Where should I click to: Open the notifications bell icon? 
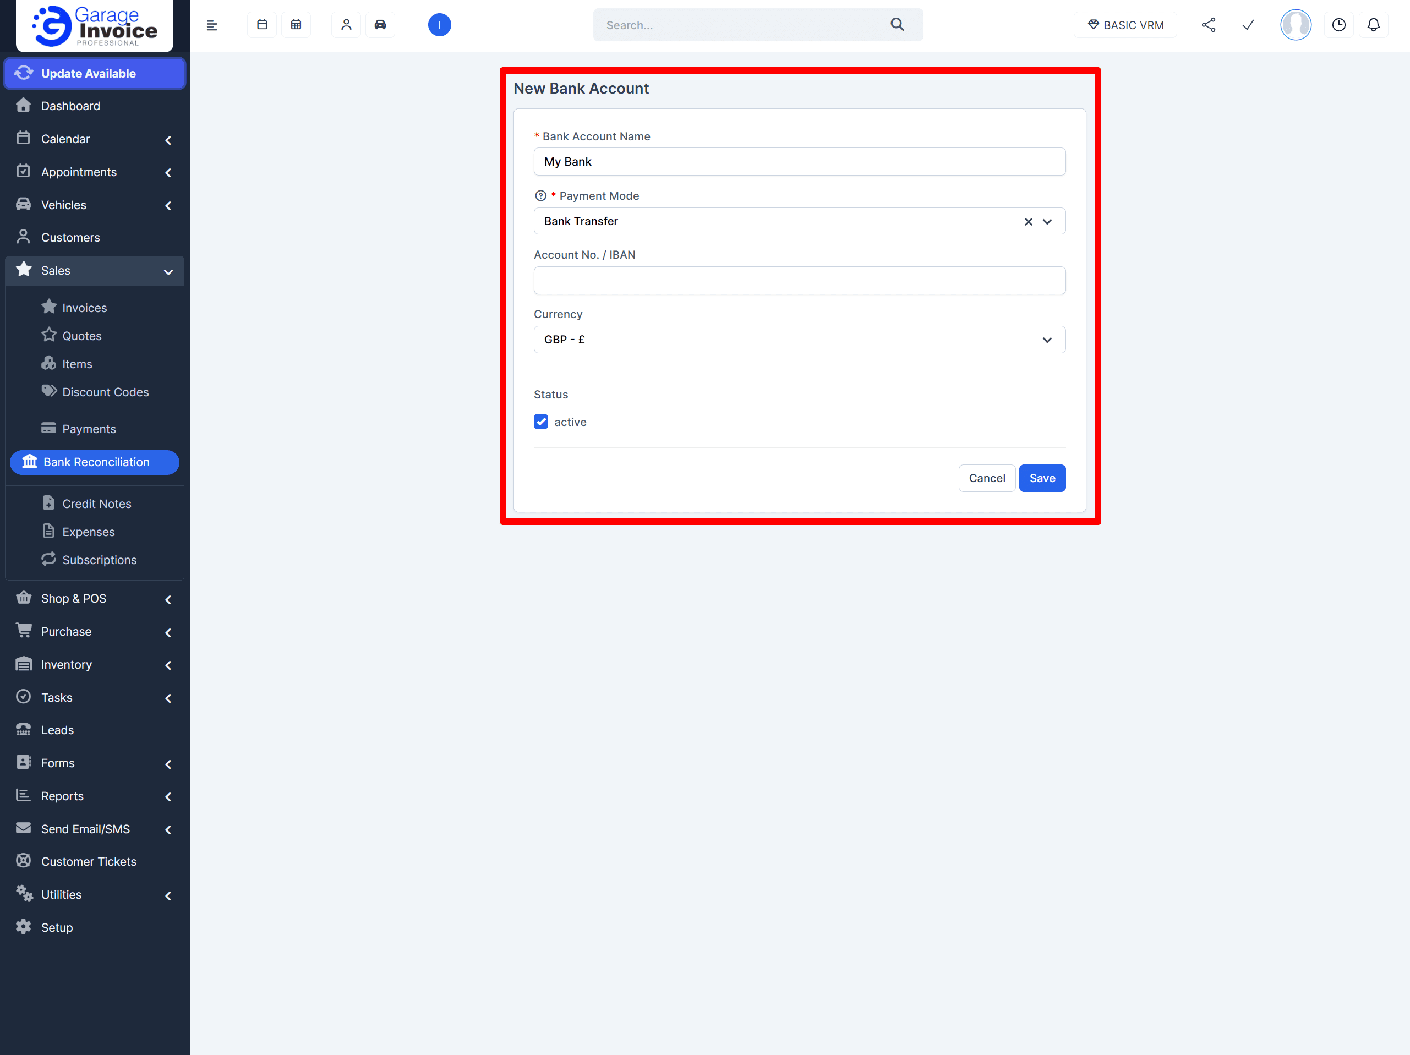pyautogui.click(x=1373, y=25)
